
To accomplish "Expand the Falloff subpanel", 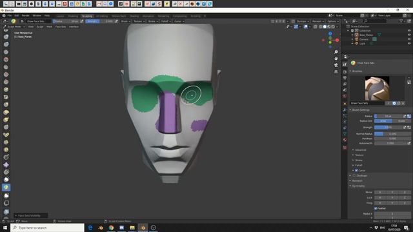I will [x=358, y=165].
